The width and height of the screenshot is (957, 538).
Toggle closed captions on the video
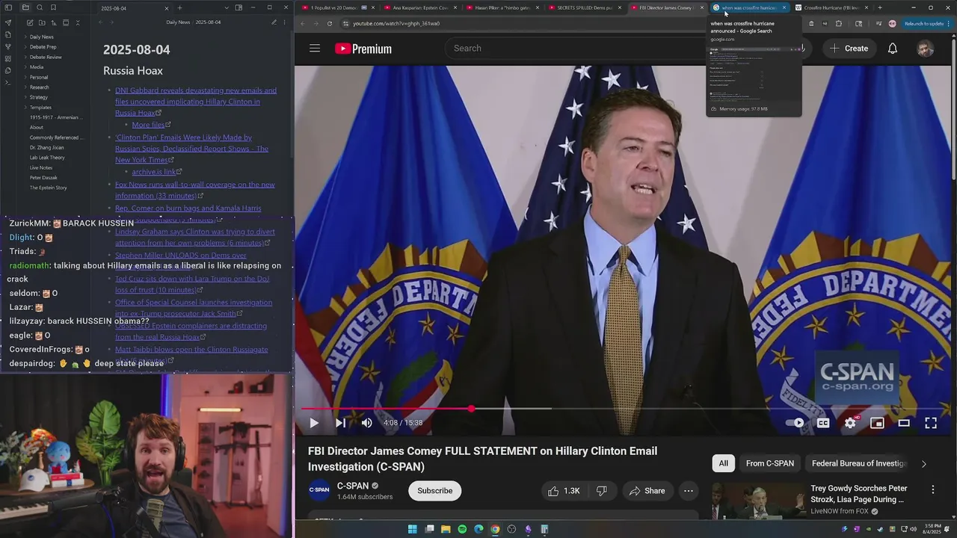[823, 423]
